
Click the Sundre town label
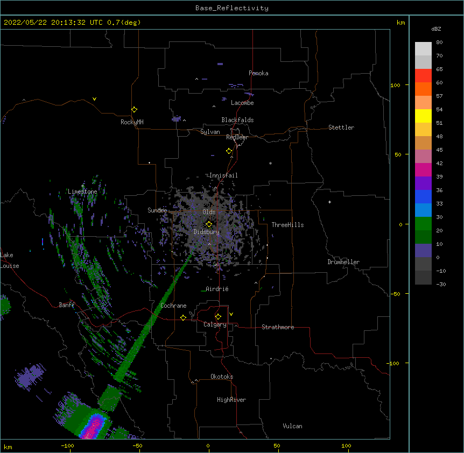157,210
